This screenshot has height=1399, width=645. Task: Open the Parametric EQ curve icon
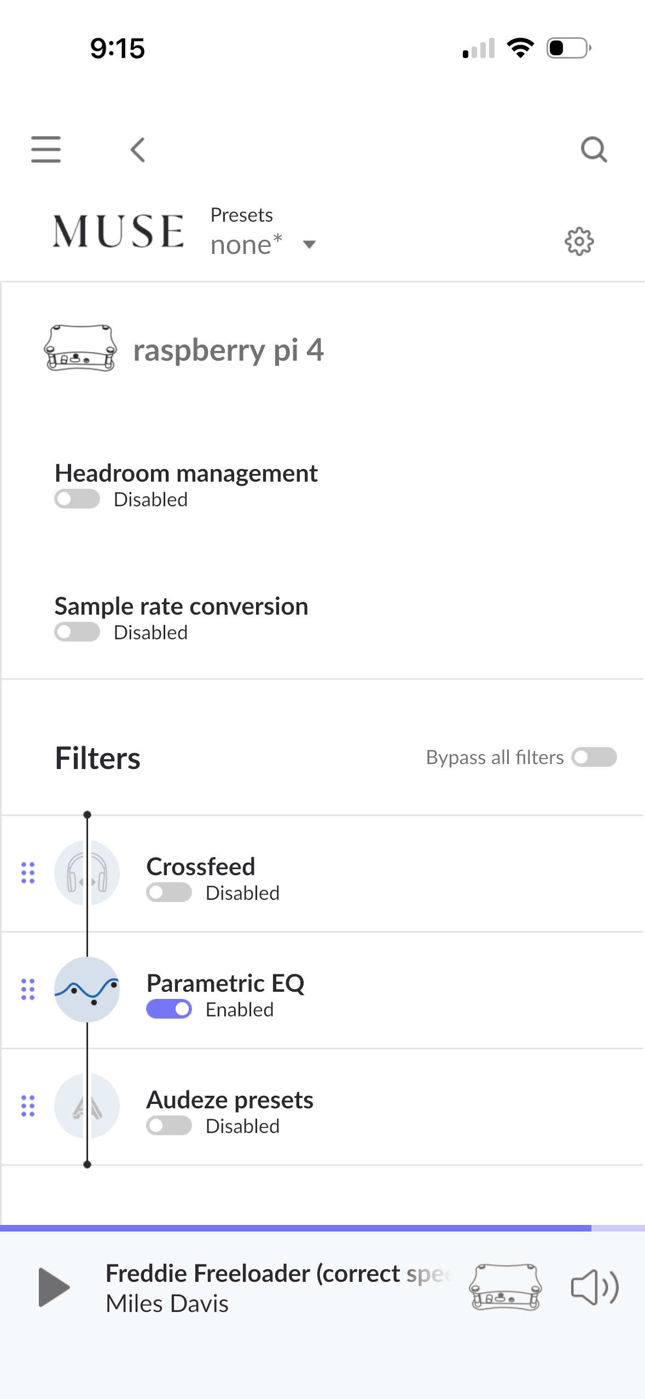[87, 989]
